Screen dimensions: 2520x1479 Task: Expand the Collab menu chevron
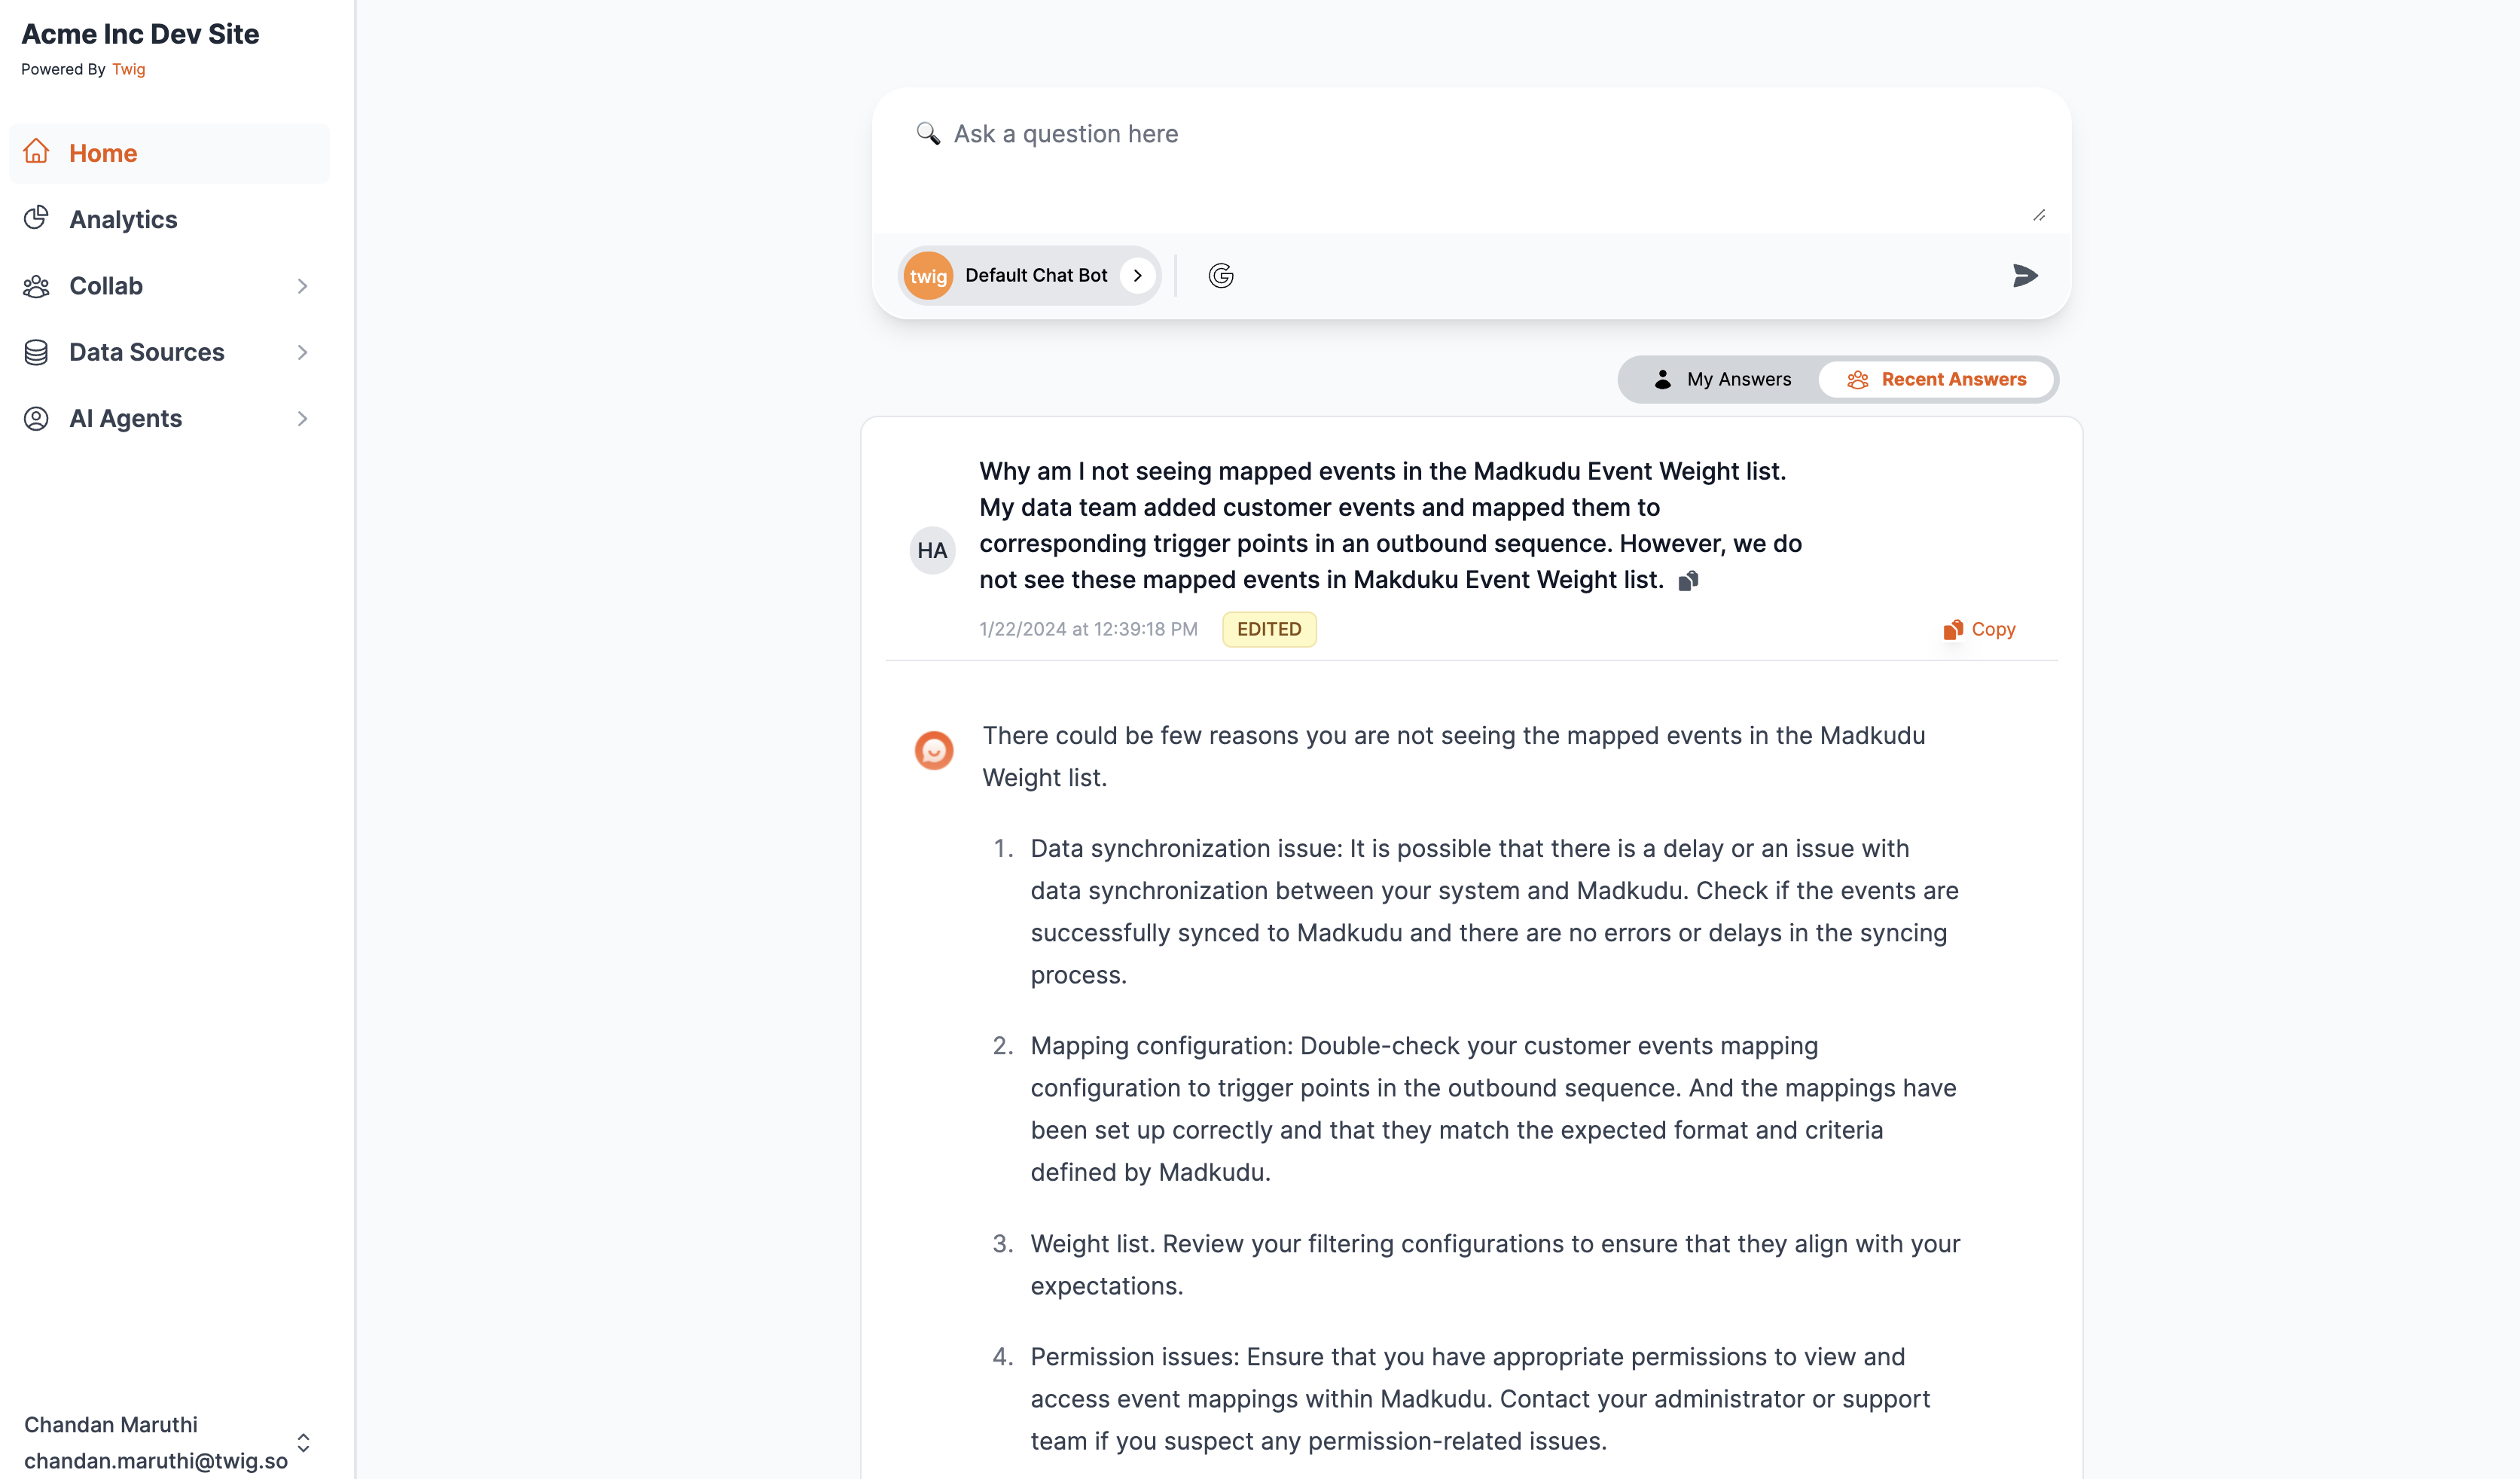click(302, 286)
